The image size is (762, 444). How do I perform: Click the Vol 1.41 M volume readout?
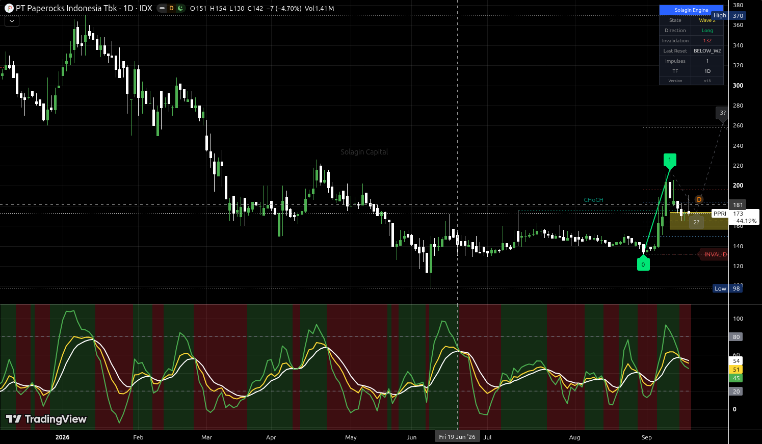click(x=319, y=9)
